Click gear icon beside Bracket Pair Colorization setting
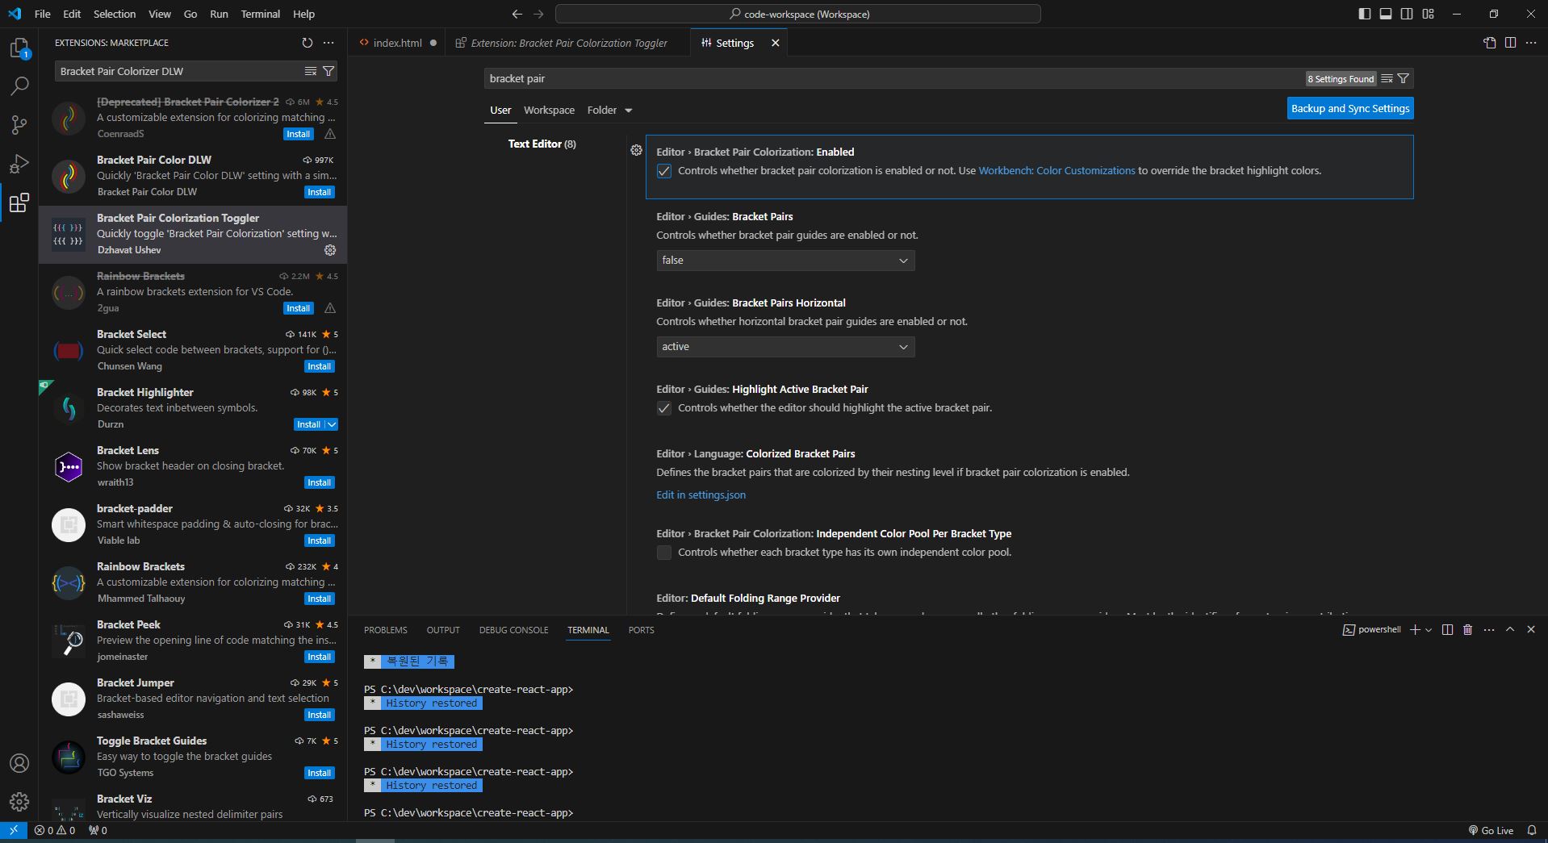 tap(636, 150)
